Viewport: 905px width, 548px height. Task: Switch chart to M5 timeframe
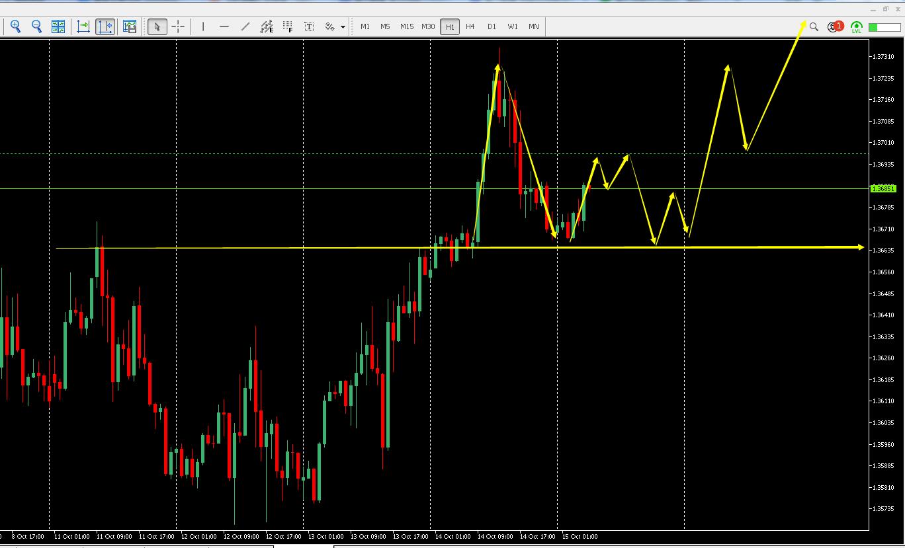click(386, 26)
